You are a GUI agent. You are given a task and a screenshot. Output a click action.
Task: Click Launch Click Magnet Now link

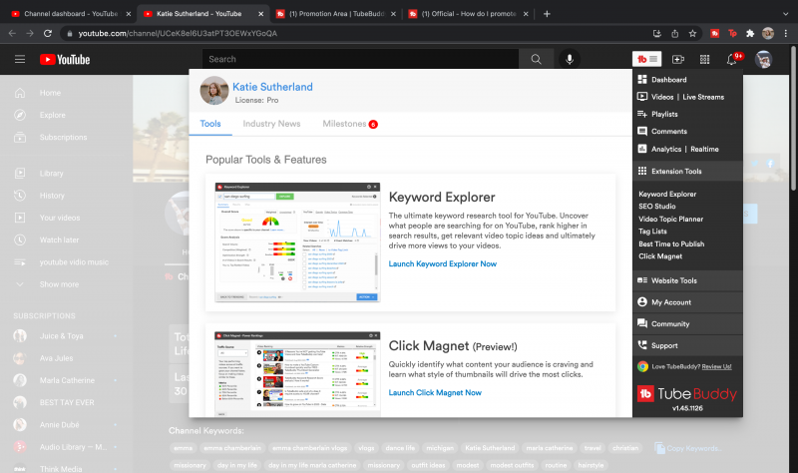[x=435, y=392]
